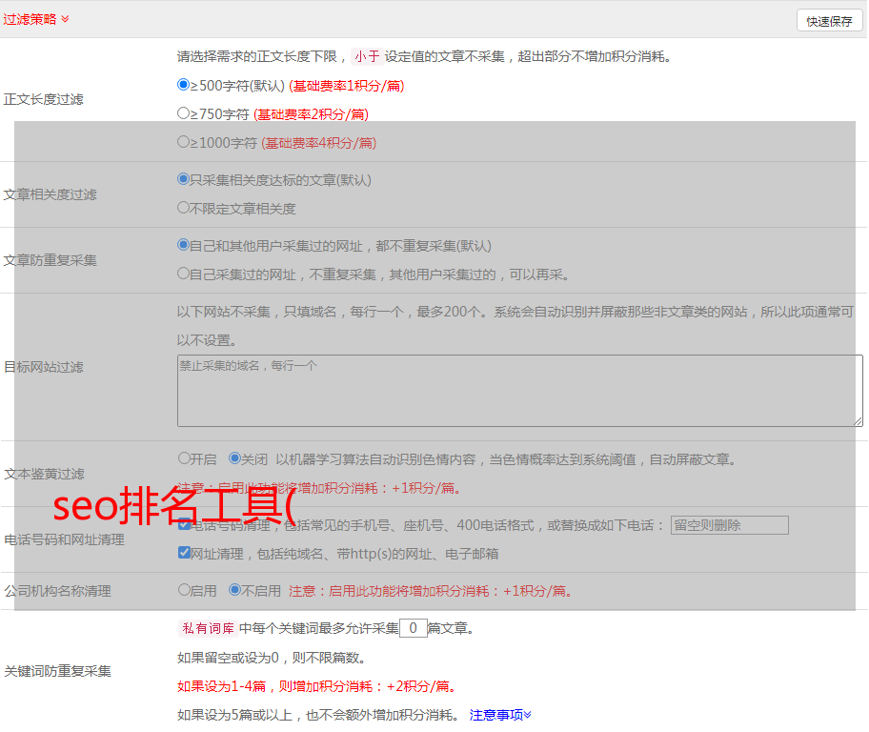
Task: Click the 留空则删除 phone replacement field
Action: [x=729, y=525]
